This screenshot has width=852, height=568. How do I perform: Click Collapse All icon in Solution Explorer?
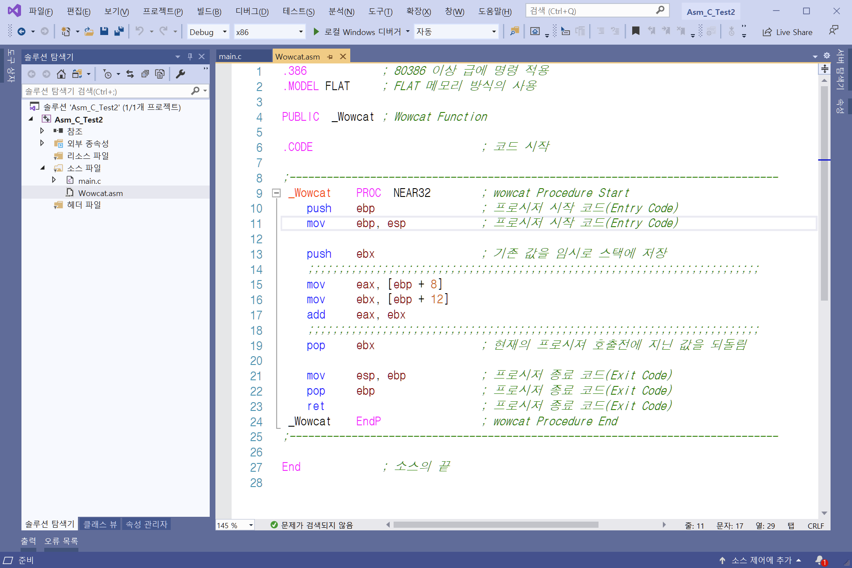coord(145,74)
